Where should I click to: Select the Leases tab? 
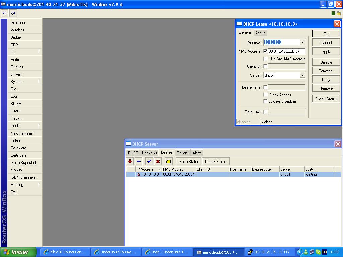[167, 152]
